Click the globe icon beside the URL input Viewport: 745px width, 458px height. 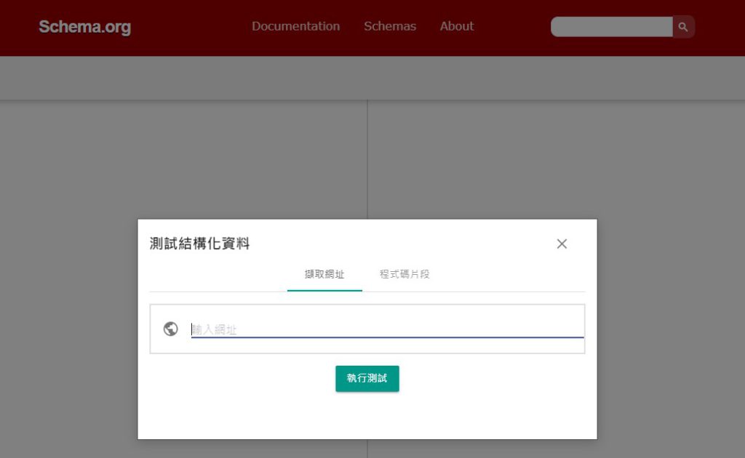click(x=170, y=328)
